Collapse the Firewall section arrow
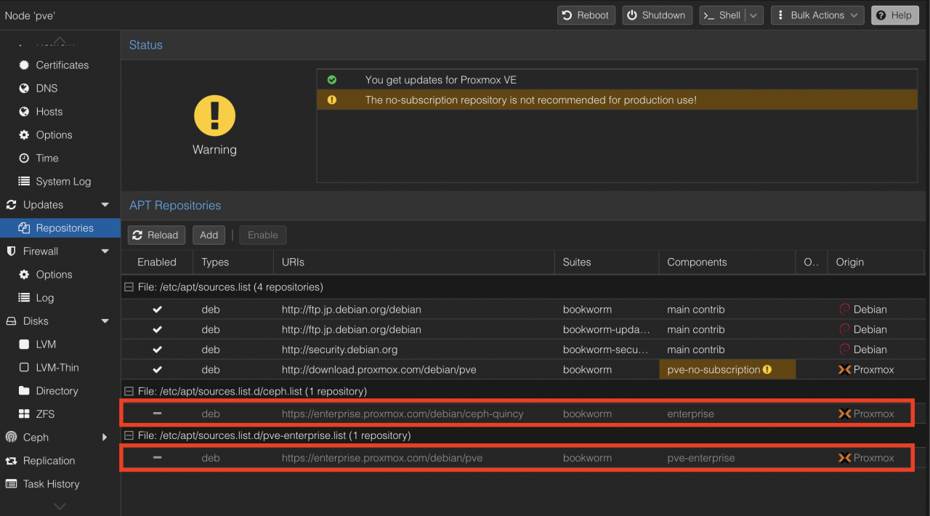The width and height of the screenshot is (930, 516). 105,251
